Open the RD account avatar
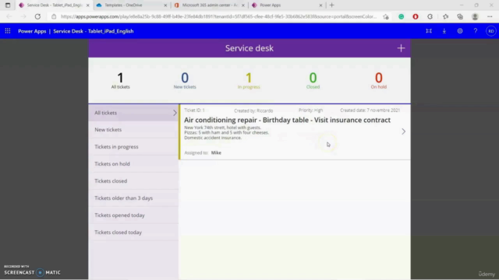This screenshot has height=280, width=499. tap(491, 31)
